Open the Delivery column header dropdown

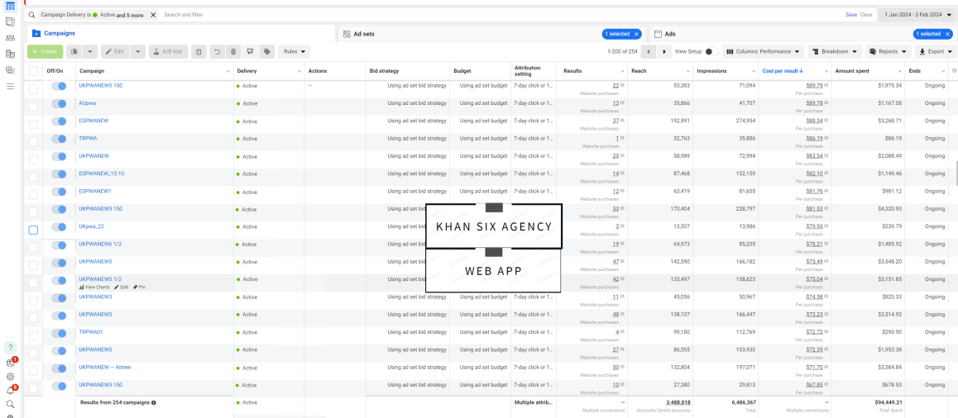tap(299, 71)
